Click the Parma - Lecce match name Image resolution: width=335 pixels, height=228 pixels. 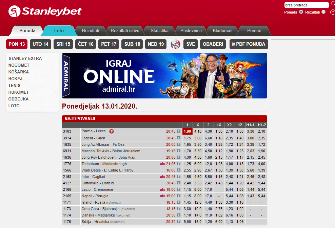pos(94,131)
